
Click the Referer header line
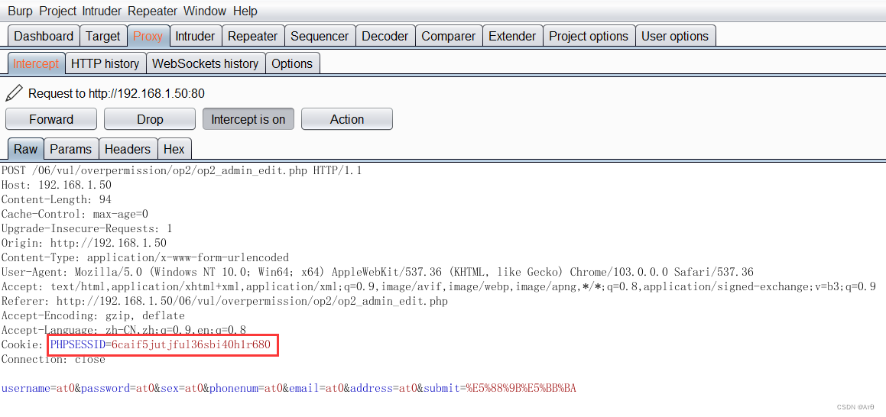tap(224, 302)
